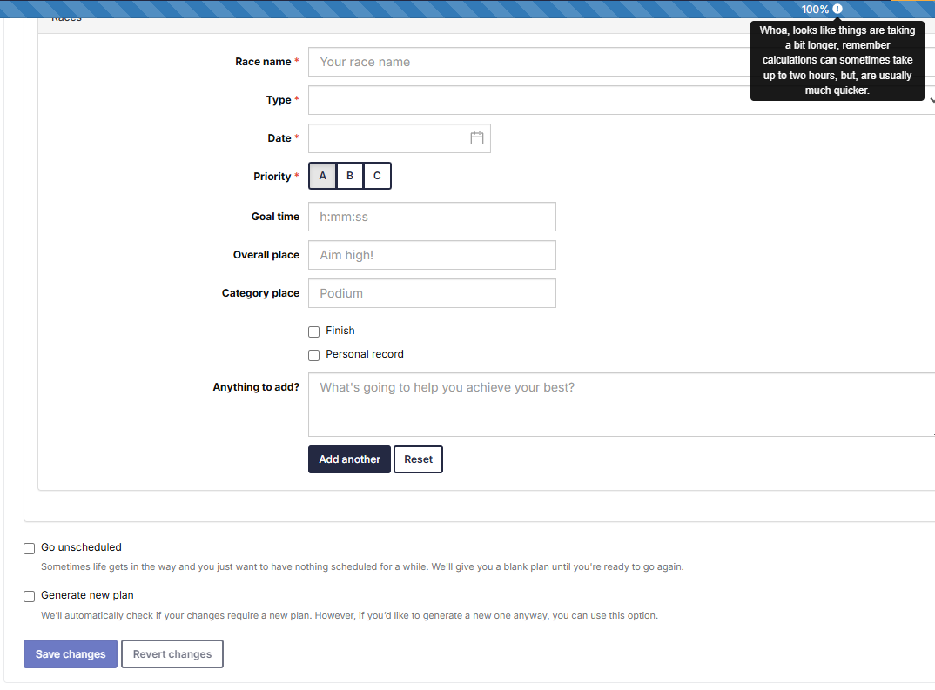Screen dimensions: 935x690
Task: Choose priority B
Action: (350, 176)
